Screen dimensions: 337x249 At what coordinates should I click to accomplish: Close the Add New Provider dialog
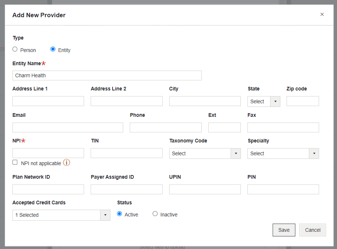coord(322,14)
